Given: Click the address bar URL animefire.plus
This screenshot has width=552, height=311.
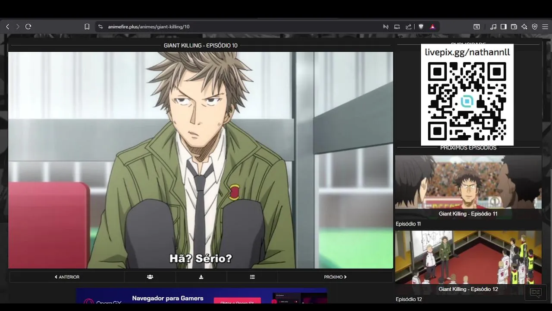Looking at the screenshot, I should pyautogui.click(x=149, y=27).
